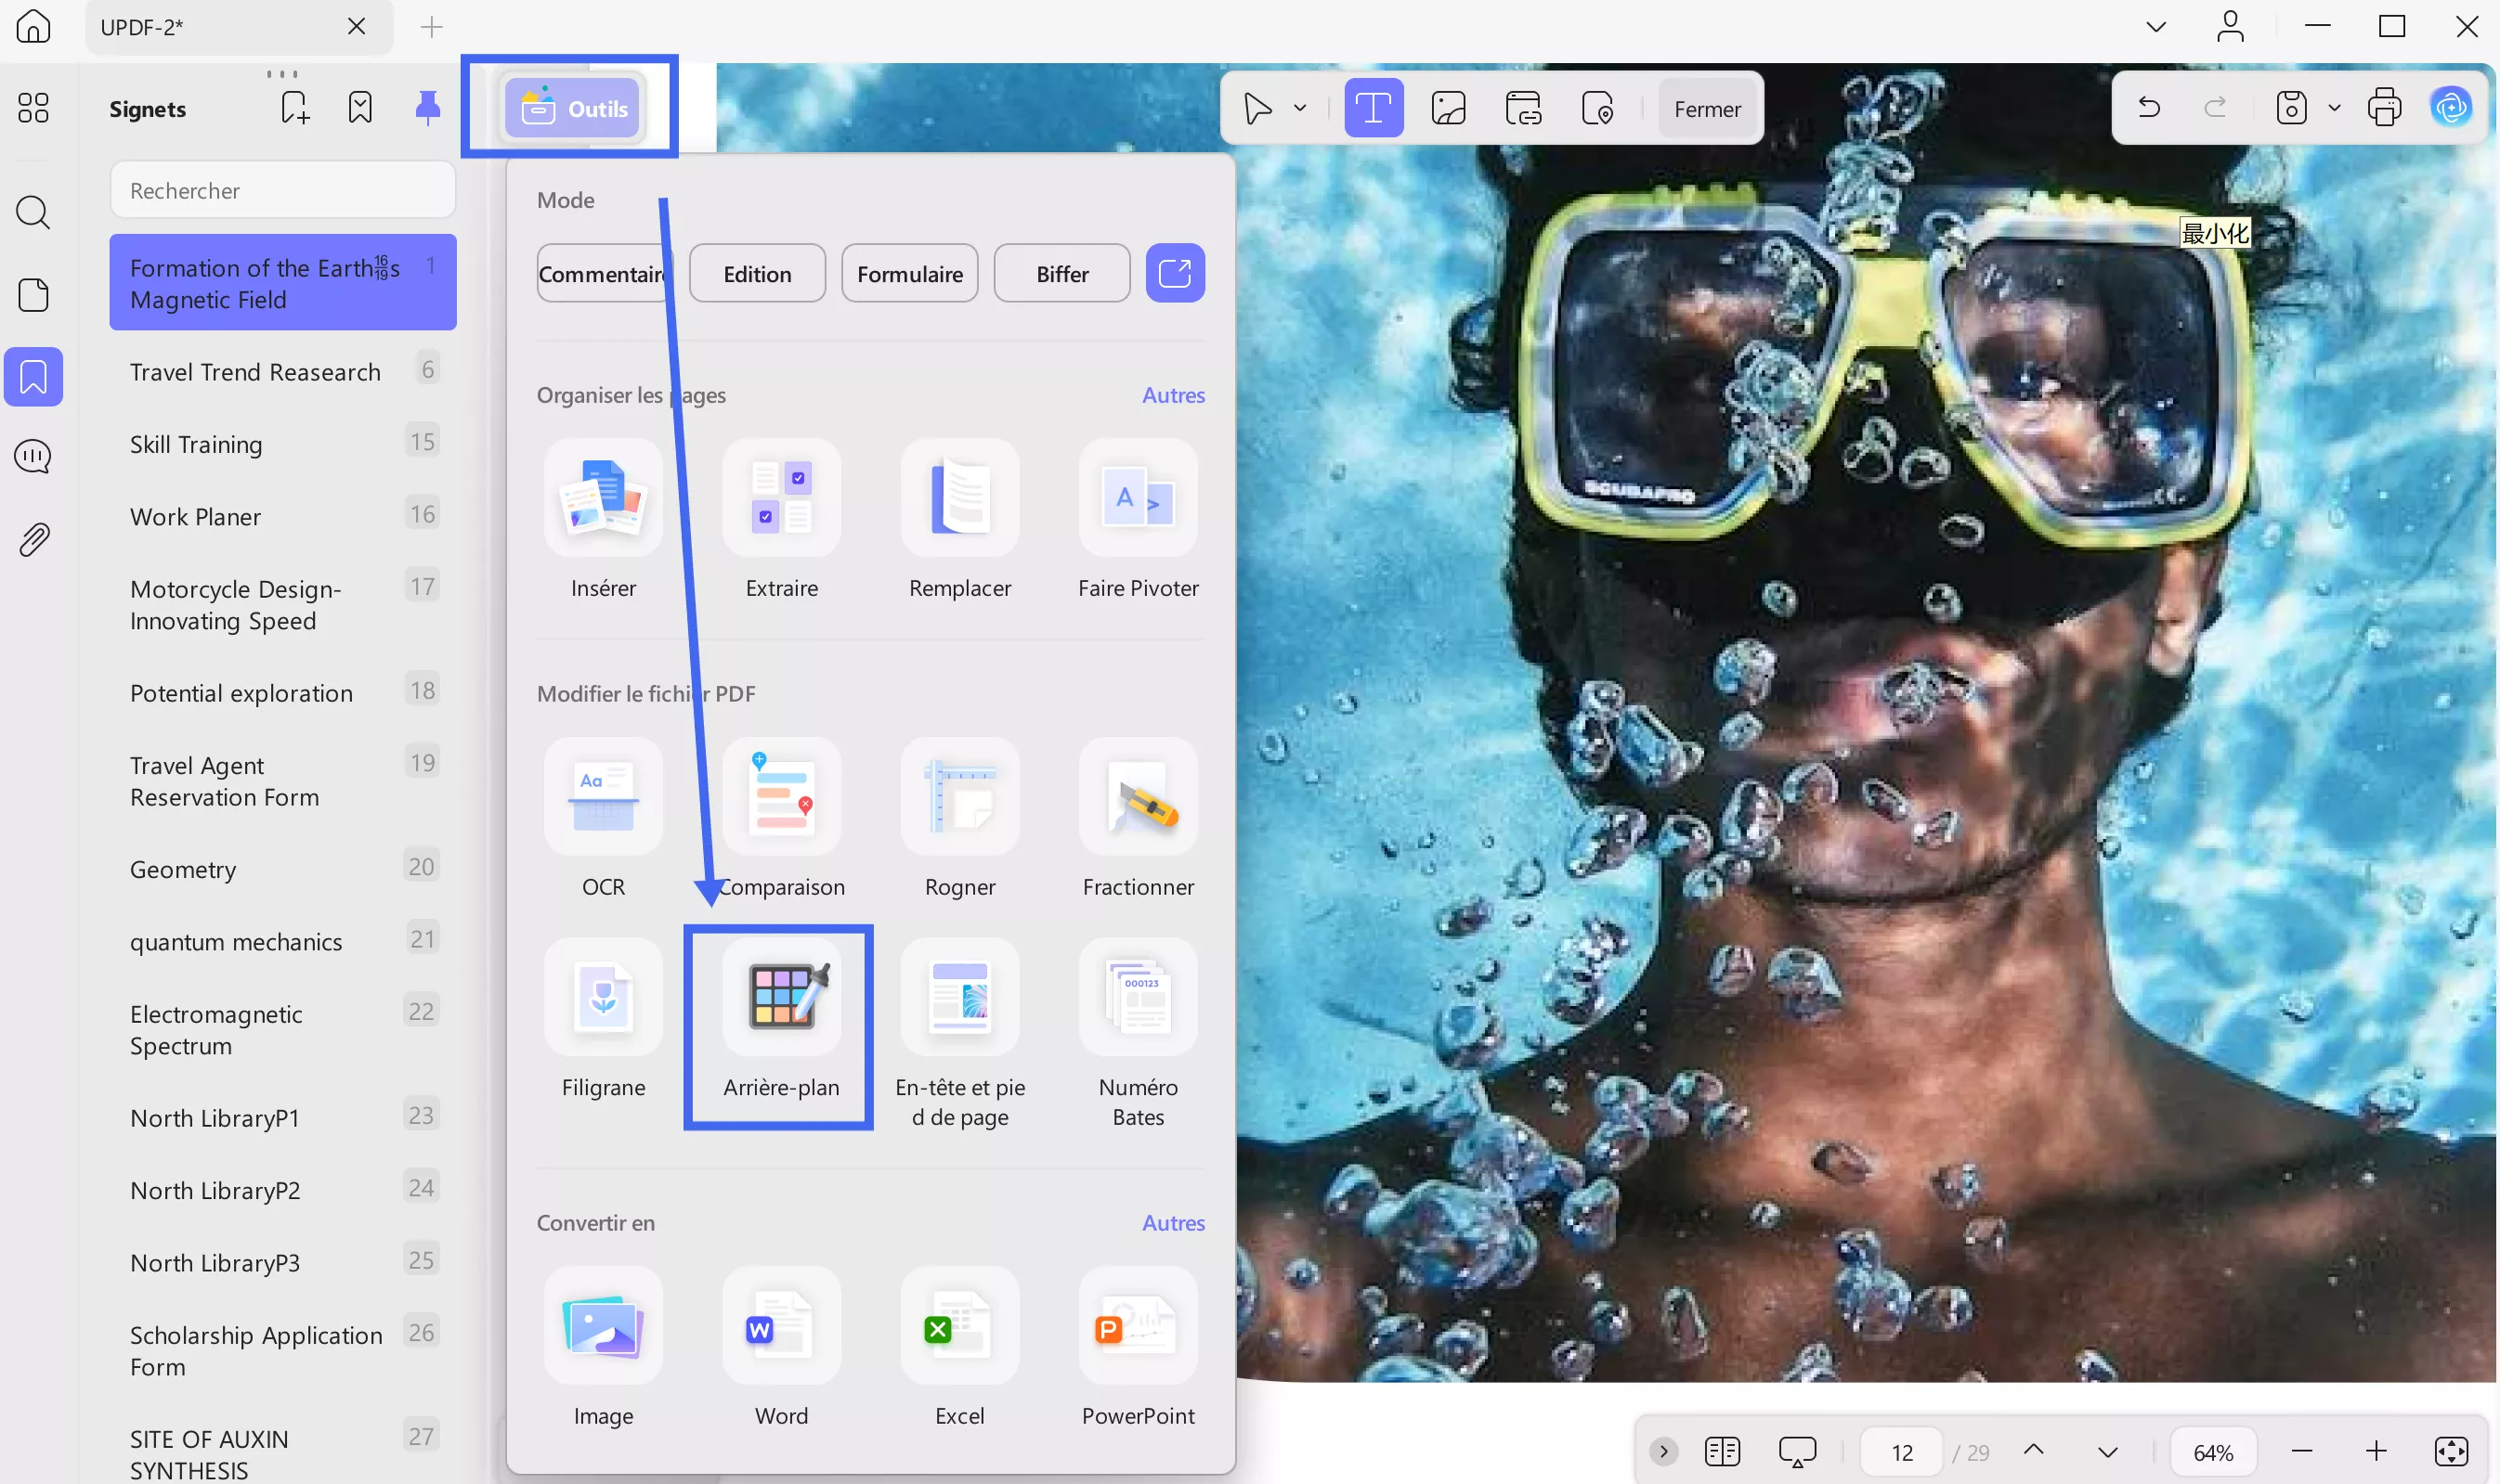The width and height of the screenshot is (2500, 1484).
Task: Click the Rechercher bookmark search field
Action: pyautogui.click(x=283, y=190)
